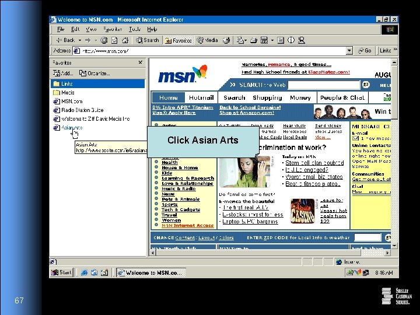Open the Favorites menu
The image size is (420, 315).
[x=113, y=29]
